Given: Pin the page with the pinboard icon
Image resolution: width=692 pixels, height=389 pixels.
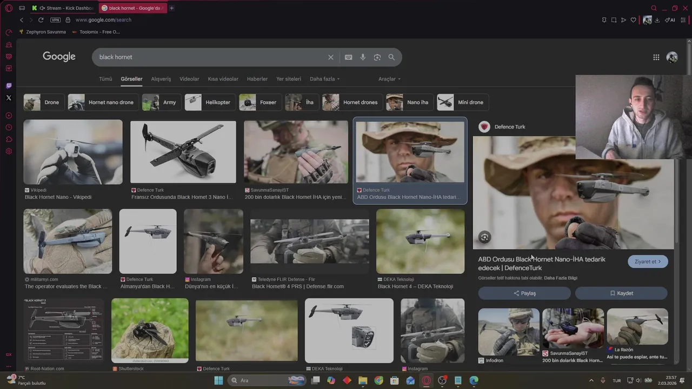Looking at the screenshot, I should [604, 20].
